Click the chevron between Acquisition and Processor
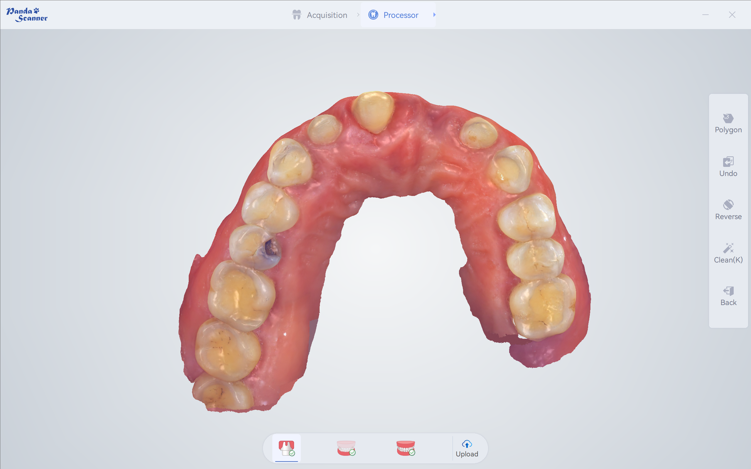The height and width of the screenshot is (469, 751). [x=358, y=15]
